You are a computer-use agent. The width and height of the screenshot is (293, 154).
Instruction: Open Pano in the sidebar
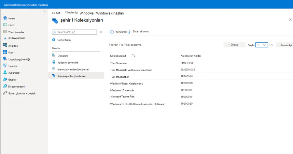pyautogui.click(x=11, y=25)
